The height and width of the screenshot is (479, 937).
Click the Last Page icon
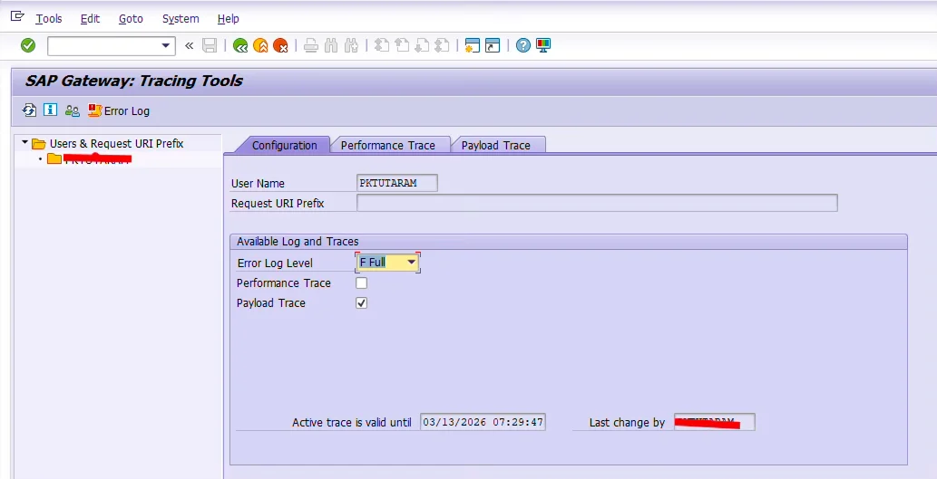point(443,45)
